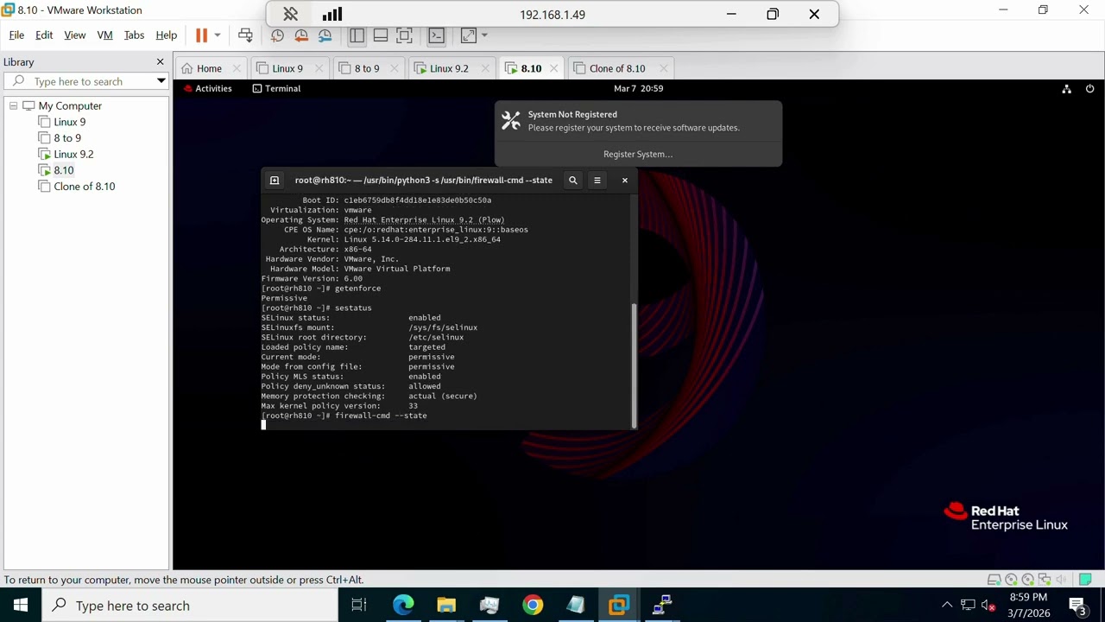Open Microsoft Edge from the taskbar
Screen dimensions: 1105x622
click(403, 605)
